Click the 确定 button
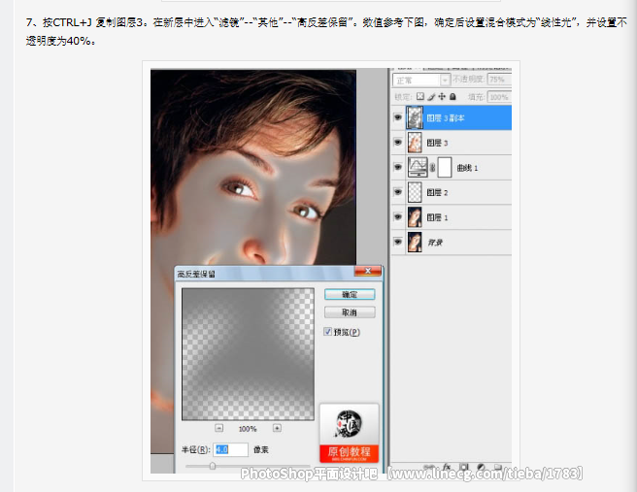637x492 pixels. click(x=350, y=294)
